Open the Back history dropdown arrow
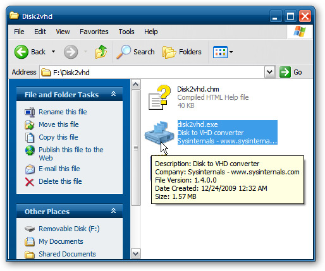Image resolution: width=325 pixels, height=271 pixels. [54, 52]
